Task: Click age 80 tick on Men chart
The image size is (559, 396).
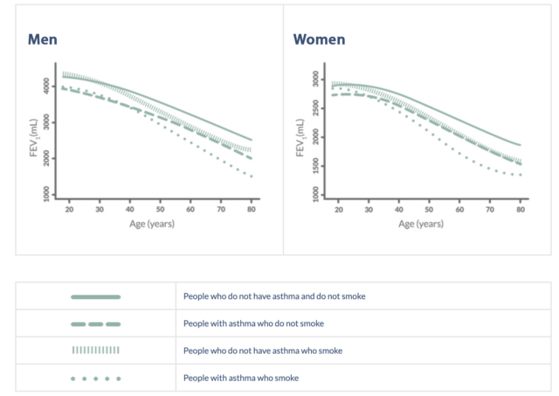Action: (252, 210)
